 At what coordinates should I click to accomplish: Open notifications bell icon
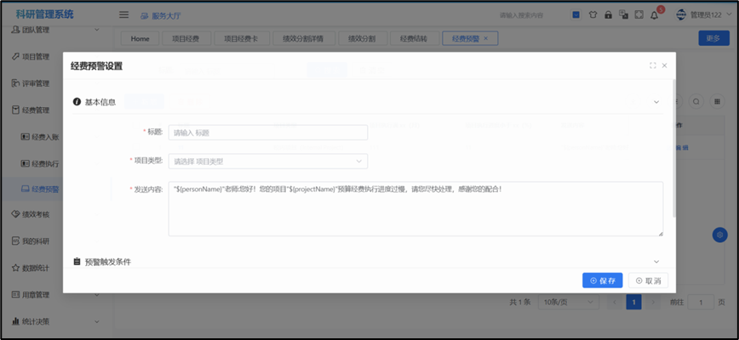(654, 14)
